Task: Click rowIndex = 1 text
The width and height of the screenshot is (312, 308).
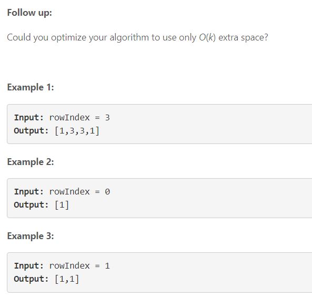Action: [79, 266]
